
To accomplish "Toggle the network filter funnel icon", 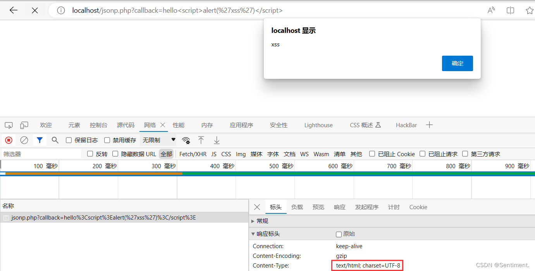I will click(x=40, y=140).
